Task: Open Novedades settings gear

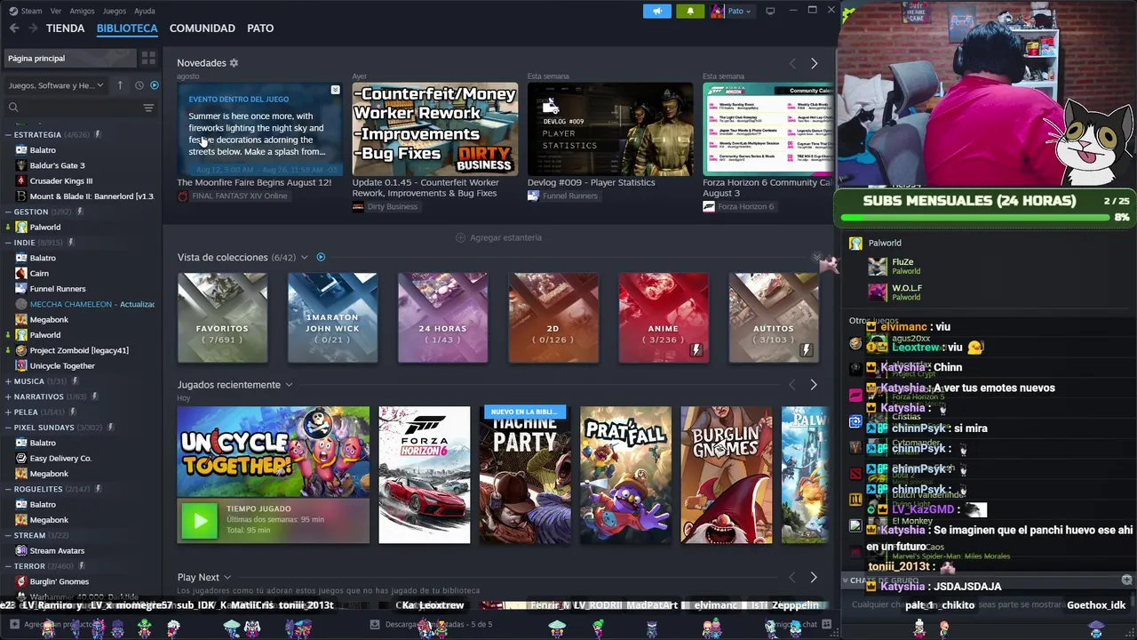Action: coord(234,63)
